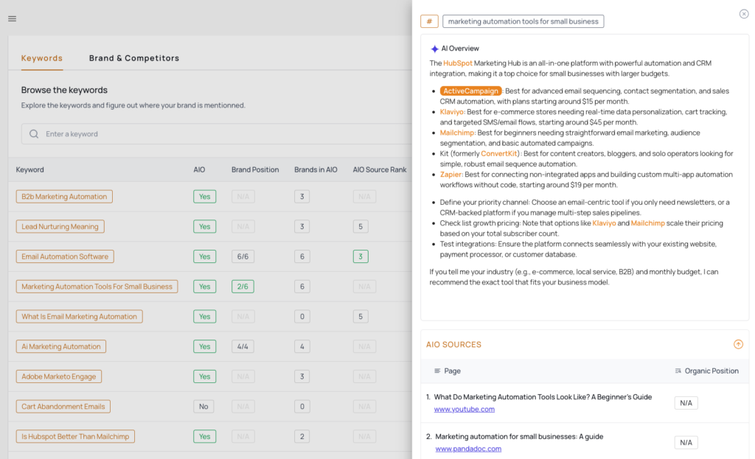Open Is Hubspot Better Than Mailchimp keyword
The image size is (755, 459).
click(75, 436)
